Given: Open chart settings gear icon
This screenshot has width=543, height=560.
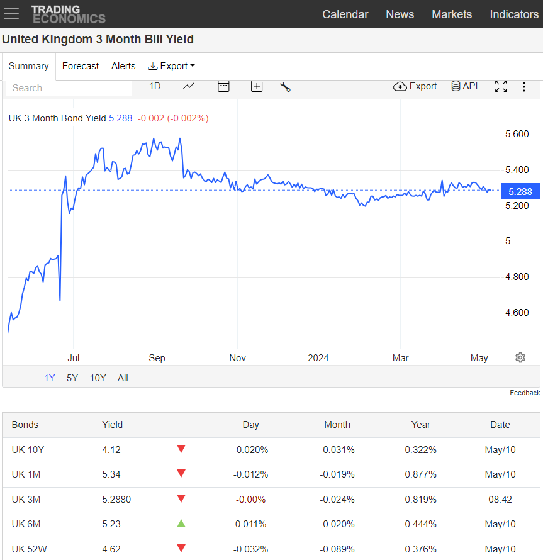Looking at the screenshot, I should coord(520,357).
